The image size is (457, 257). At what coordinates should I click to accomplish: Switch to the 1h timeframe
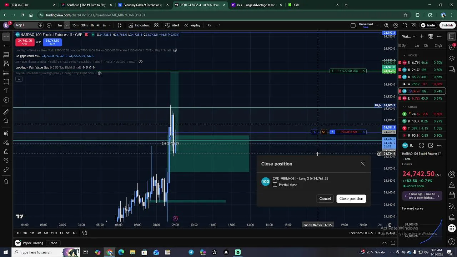[x=92, y=25]
